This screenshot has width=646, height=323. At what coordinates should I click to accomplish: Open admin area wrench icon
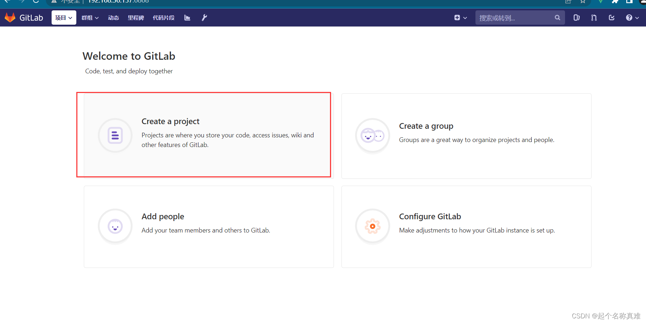(x=204, y=18)
